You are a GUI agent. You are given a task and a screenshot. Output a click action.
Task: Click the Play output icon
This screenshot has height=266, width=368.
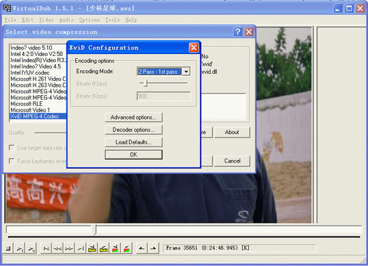[31, 248]
